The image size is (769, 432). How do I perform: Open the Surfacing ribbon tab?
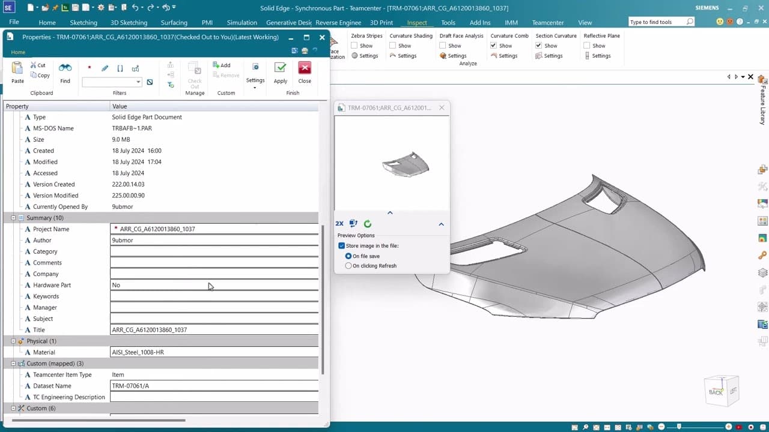pos(174,22)
